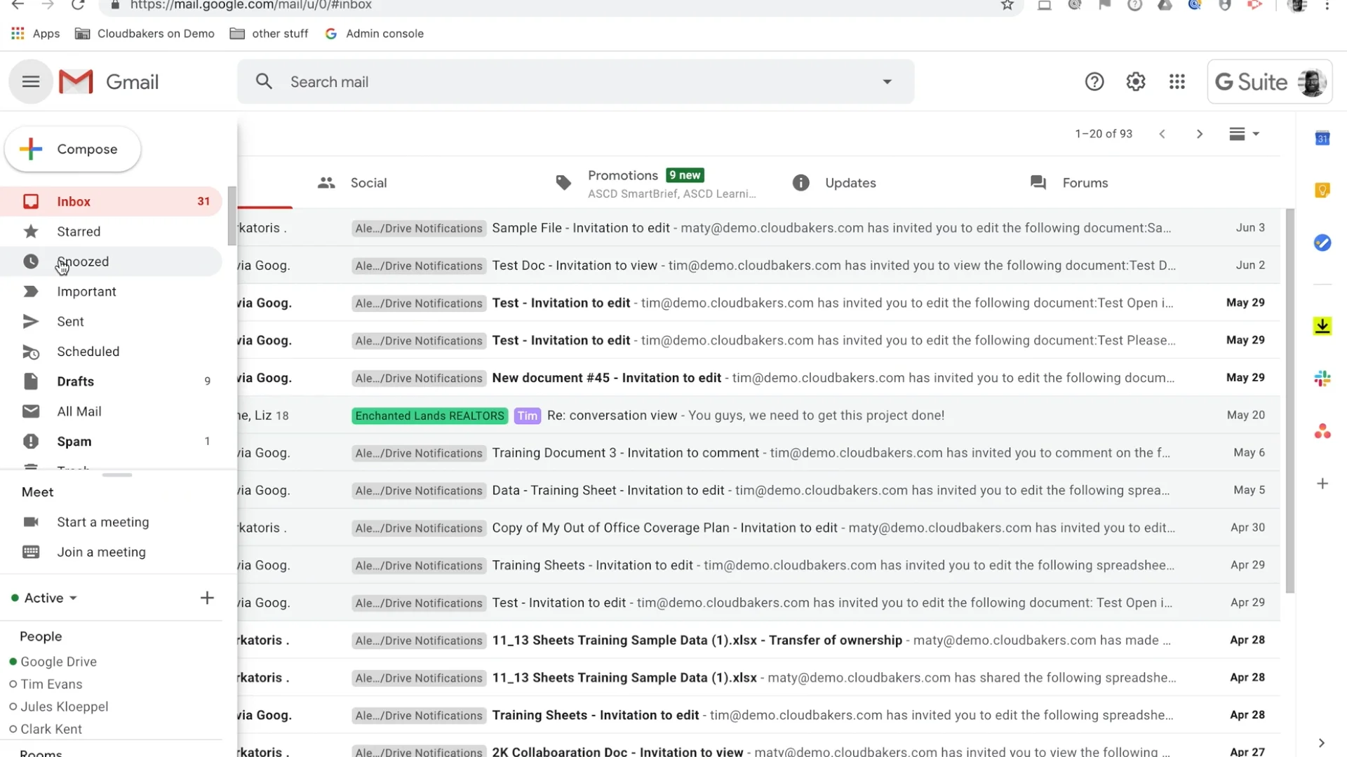This screenshot has height=757, width=1347.
Task: Open Google Tasks in the side panel
Action: pos(1322,243)
